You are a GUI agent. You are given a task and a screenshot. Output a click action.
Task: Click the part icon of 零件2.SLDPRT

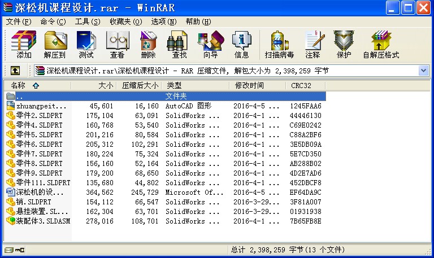(x=11, y=115)
